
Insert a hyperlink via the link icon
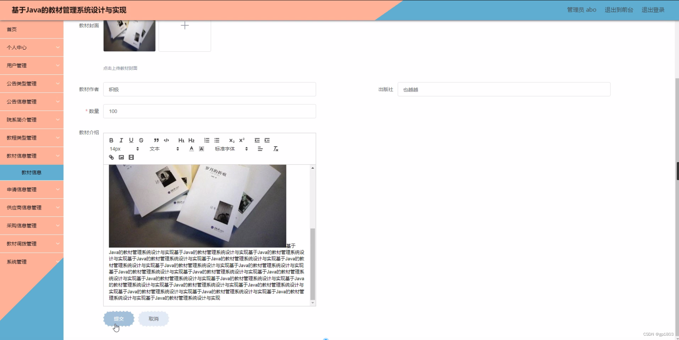pos(111,157)
